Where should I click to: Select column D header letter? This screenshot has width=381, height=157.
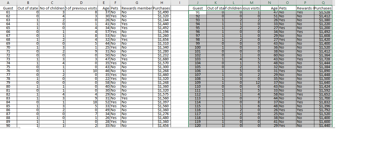(81, 3)
